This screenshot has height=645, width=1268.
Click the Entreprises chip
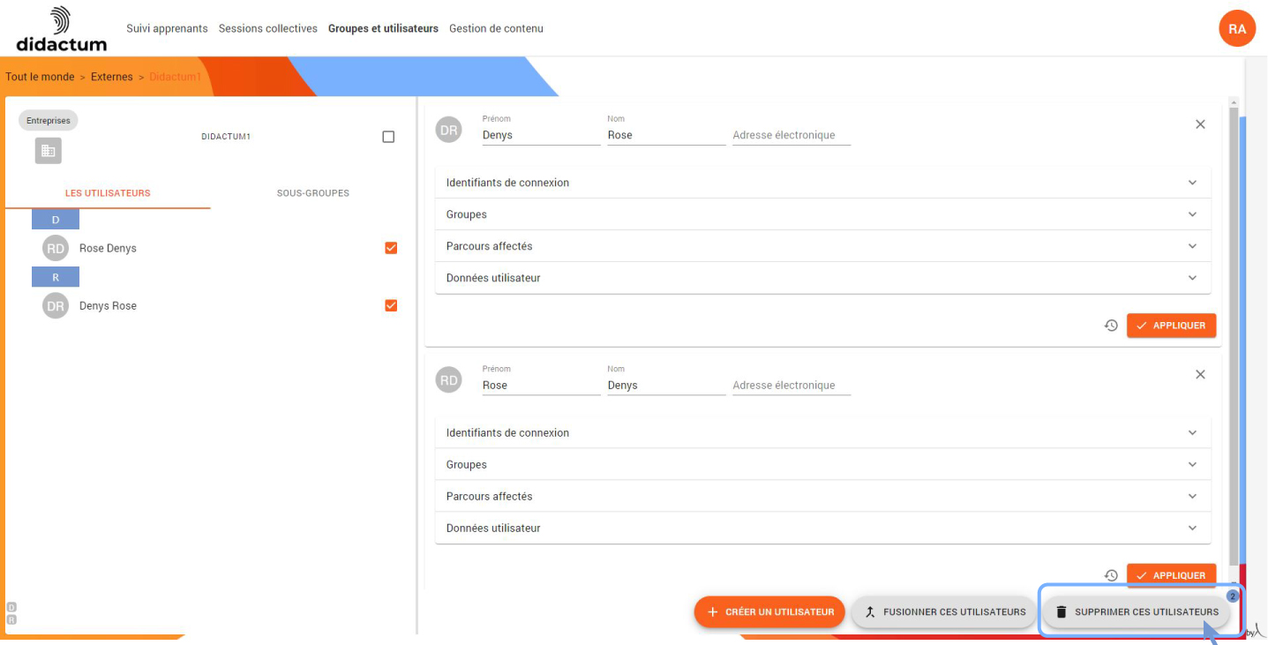(48, 121)
